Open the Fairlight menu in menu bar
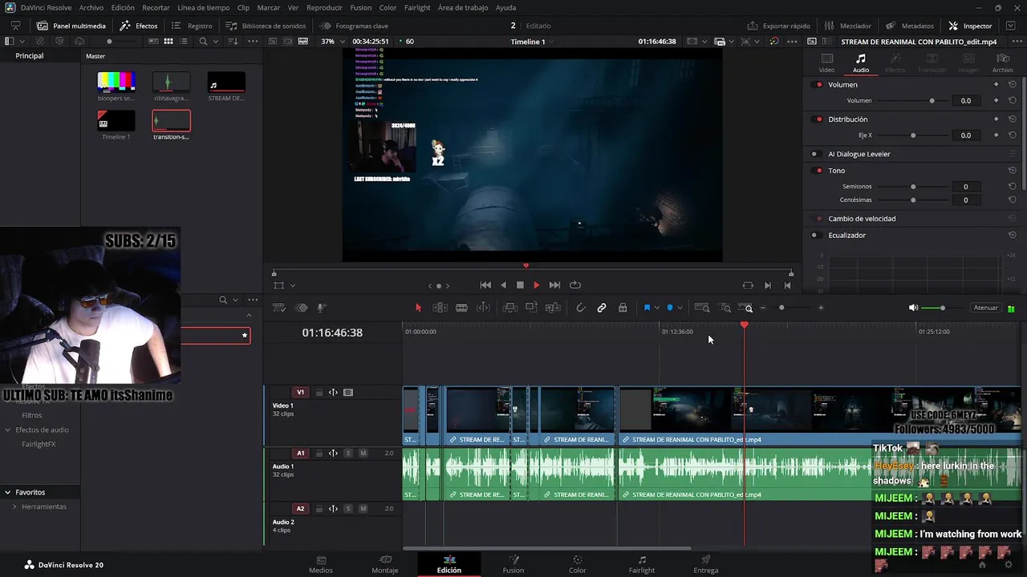 417,7
